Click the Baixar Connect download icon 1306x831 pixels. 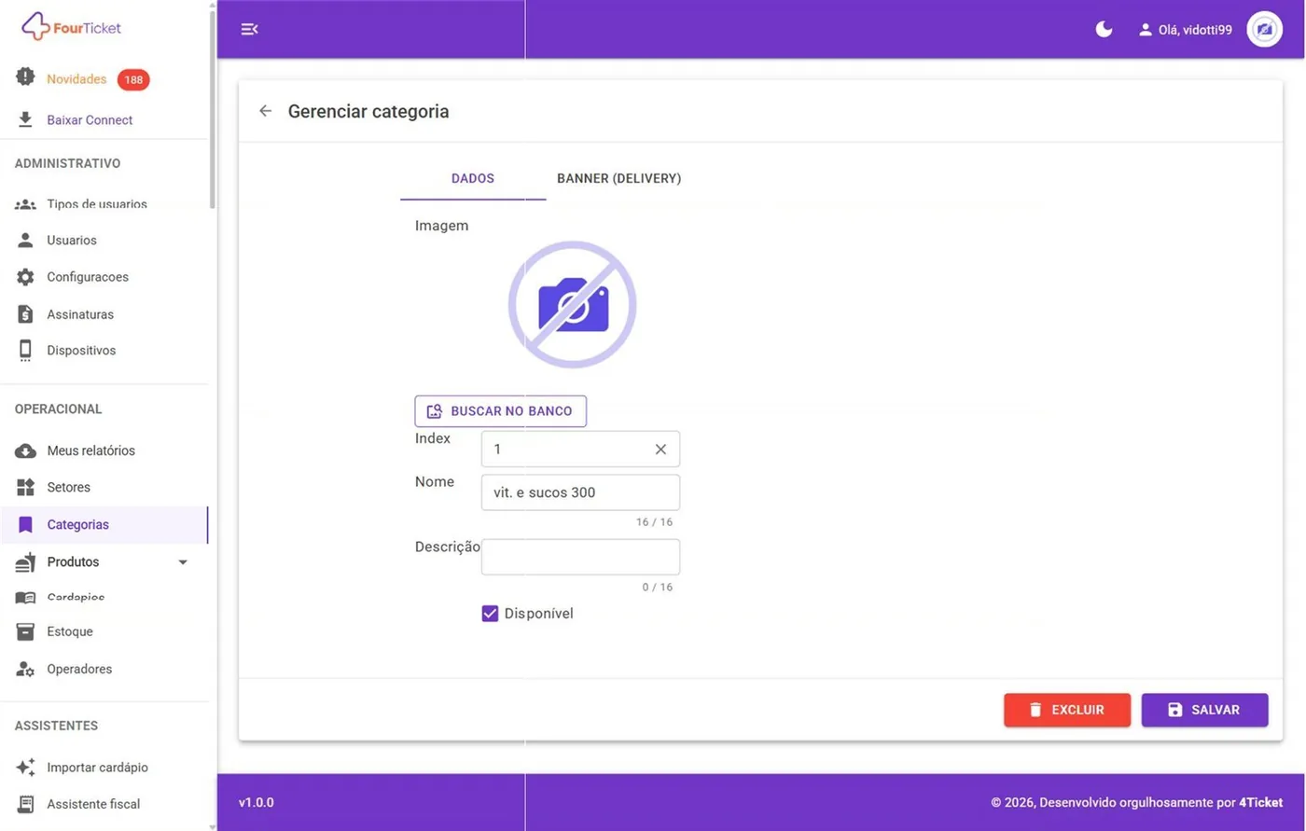[25, 119]
